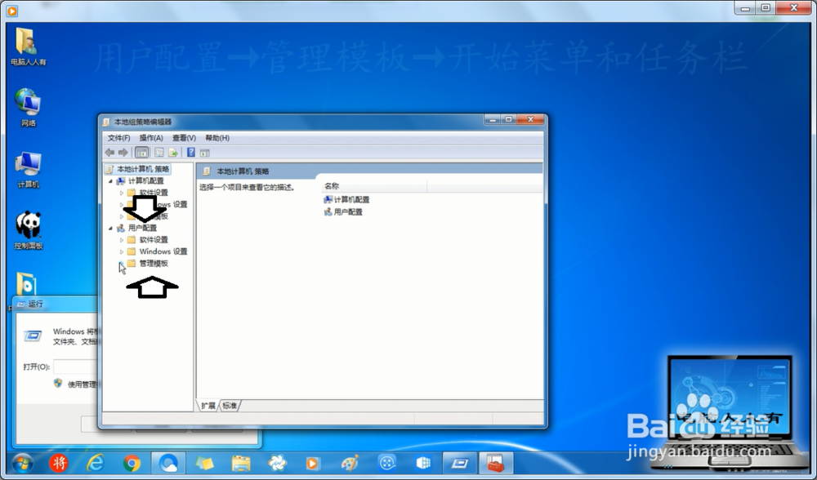Click 计算机配置 icon in right pane list
This screenshot has width=817, height=480.
(x=328, y=199)
